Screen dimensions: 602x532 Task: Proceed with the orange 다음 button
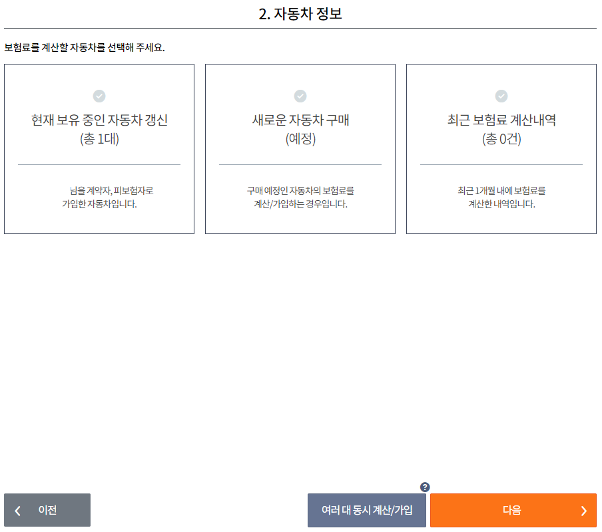coord(513,510)
